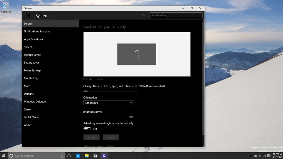Click the Detect link
This screenshot has width=283, height=159.
point(99,79)
